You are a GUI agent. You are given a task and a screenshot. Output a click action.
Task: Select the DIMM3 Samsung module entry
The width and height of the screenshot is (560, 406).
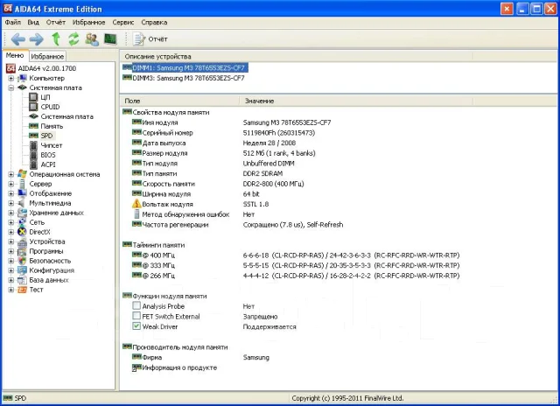(188, 78)
